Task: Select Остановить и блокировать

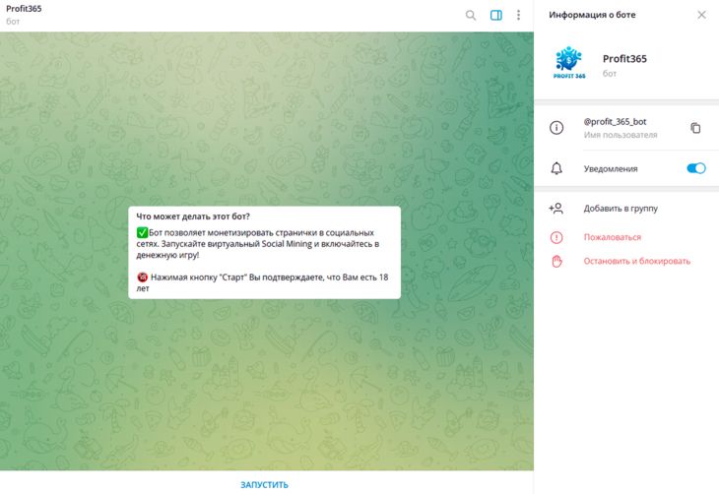Action: [x=636, y=261]
